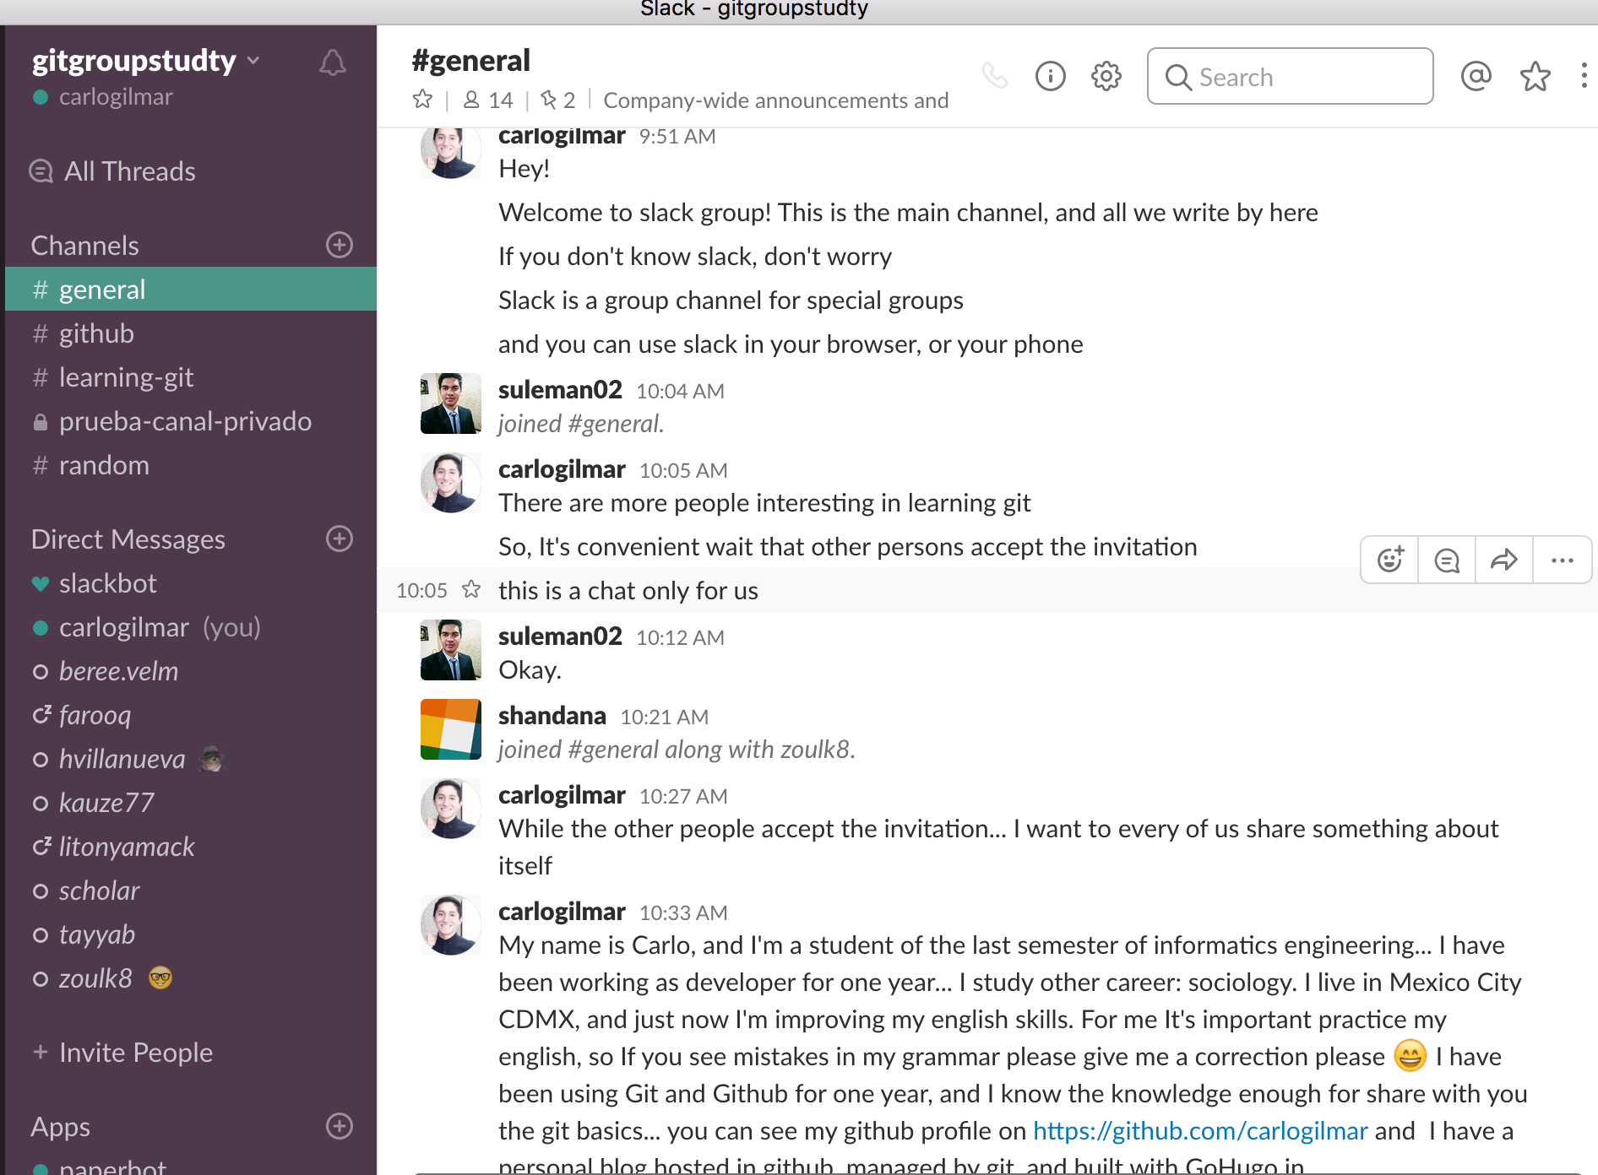Open the github.com/carlogilmar link
Viewport: 1598px width, 1175px height.
tap(1200, 1131)
